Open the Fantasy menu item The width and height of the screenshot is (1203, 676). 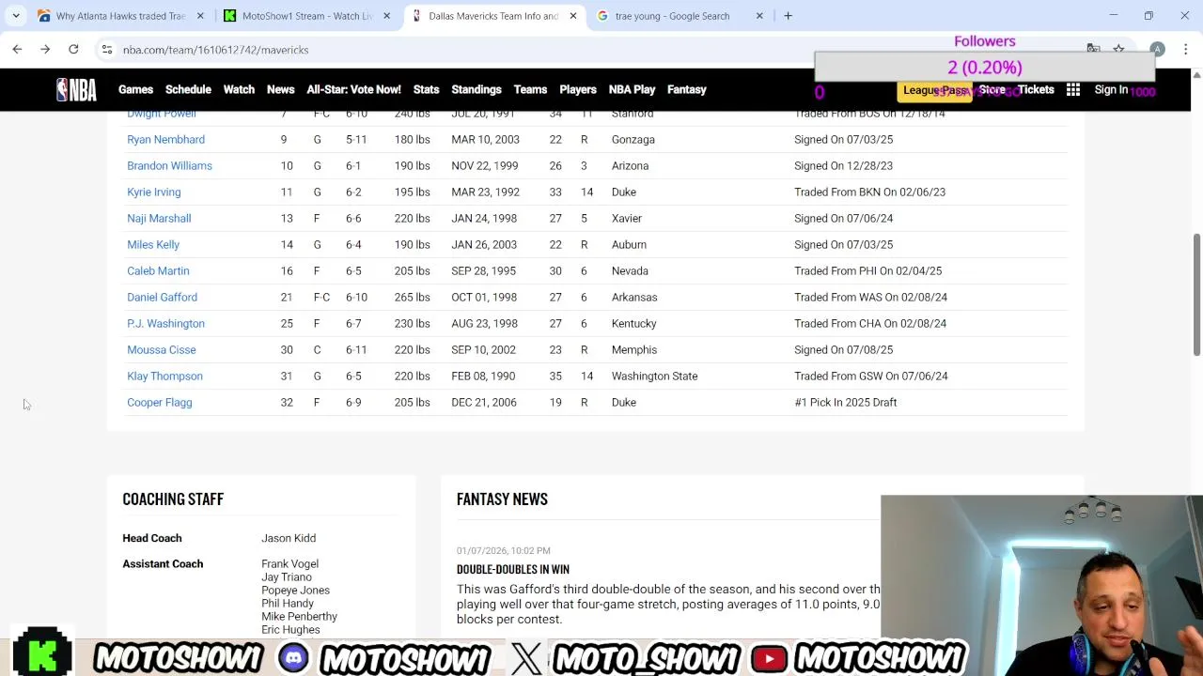pyautogui.click(x=686, y=89)
